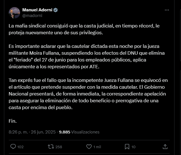This screenshot has height=155, width=181.
Task: Click the 1 mil likes count
Action: click(97, 147)
